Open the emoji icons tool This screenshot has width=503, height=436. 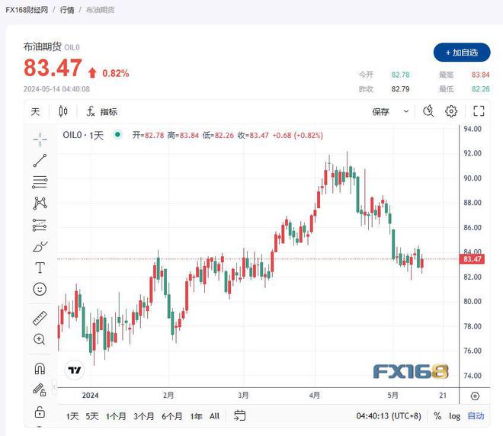click(x=40, y=289)
